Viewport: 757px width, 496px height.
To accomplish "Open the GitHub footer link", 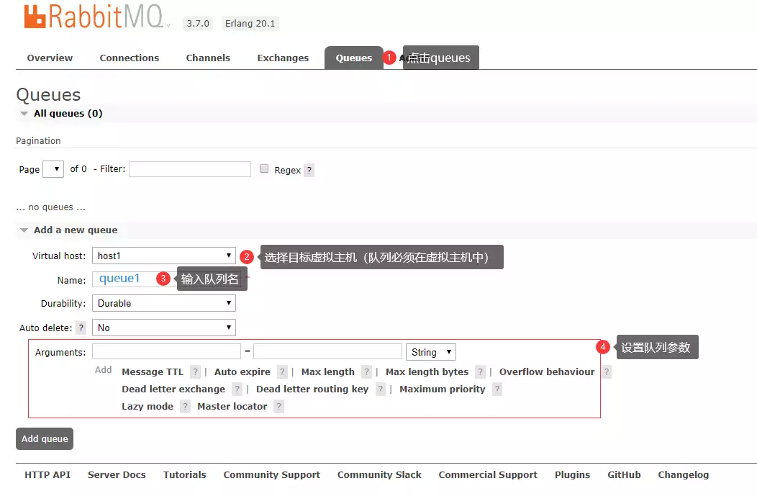I will click(x=624, y=474).
